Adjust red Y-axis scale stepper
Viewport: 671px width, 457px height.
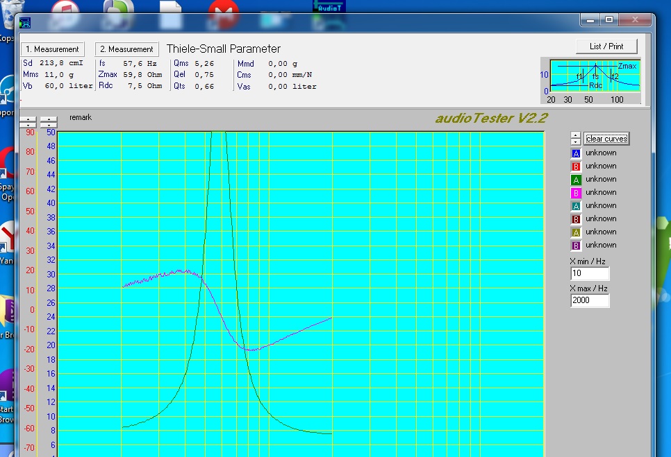(x=28, y=122)
